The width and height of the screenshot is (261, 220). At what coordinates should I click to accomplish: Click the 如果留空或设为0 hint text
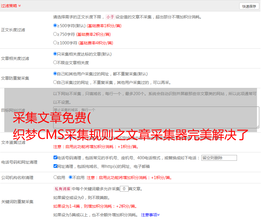point(82,198)
